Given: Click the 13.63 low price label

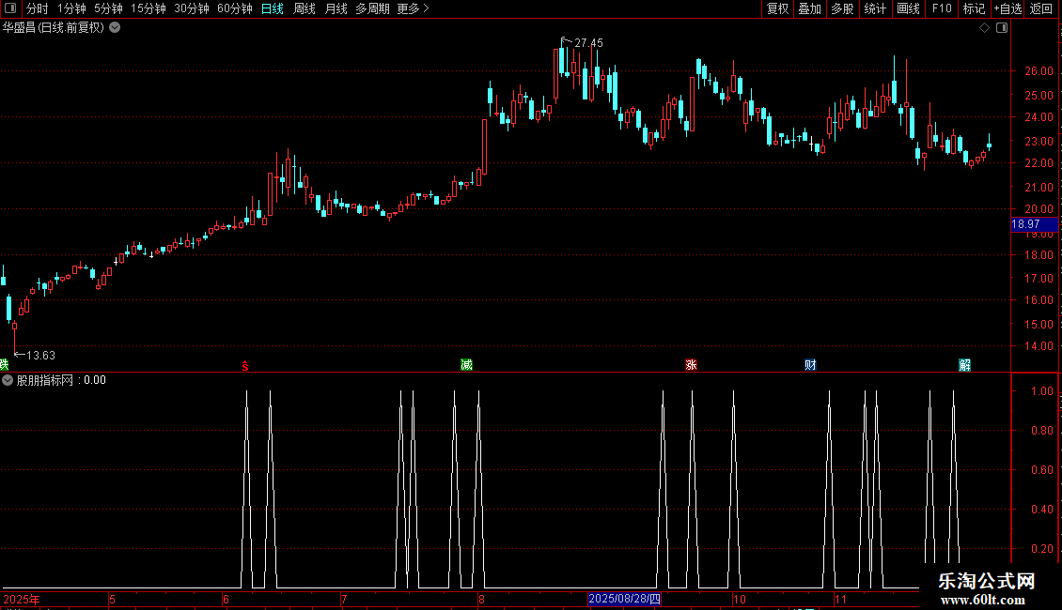Looking at the screenshot, I should [x=40, y=355].
